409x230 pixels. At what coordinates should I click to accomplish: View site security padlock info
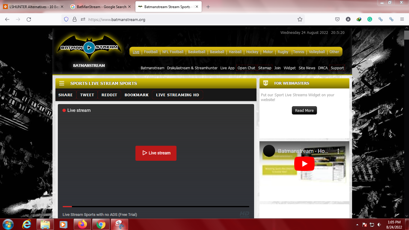[75, 19]
